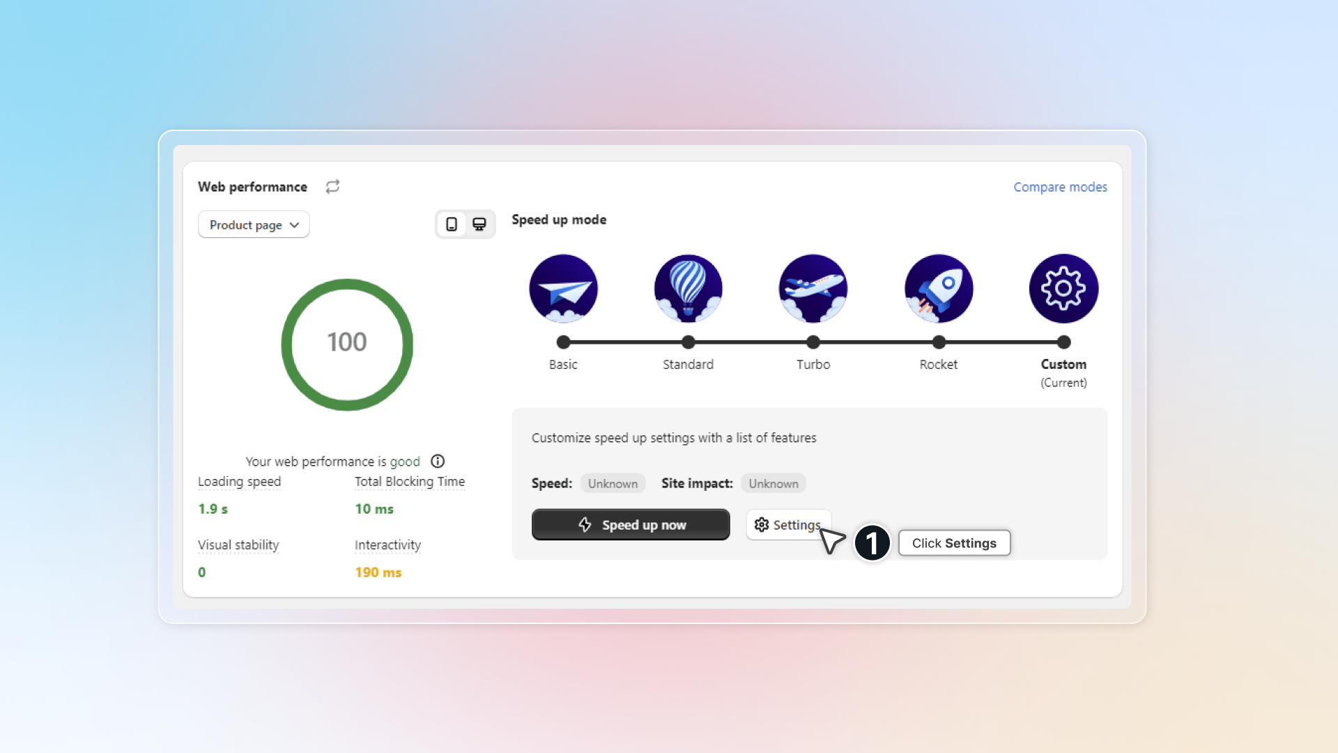Click the Loading speed metric label
This screenshot has height=753, width=1338.
(x=239, y=481)
